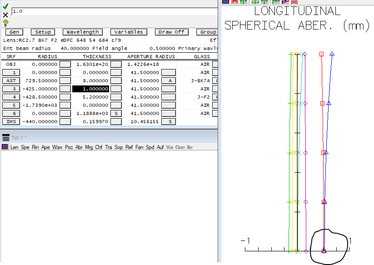Viewport: 374px width, 265px height.
Task: Open radius options button on AST row
Action: coord(65,80)
